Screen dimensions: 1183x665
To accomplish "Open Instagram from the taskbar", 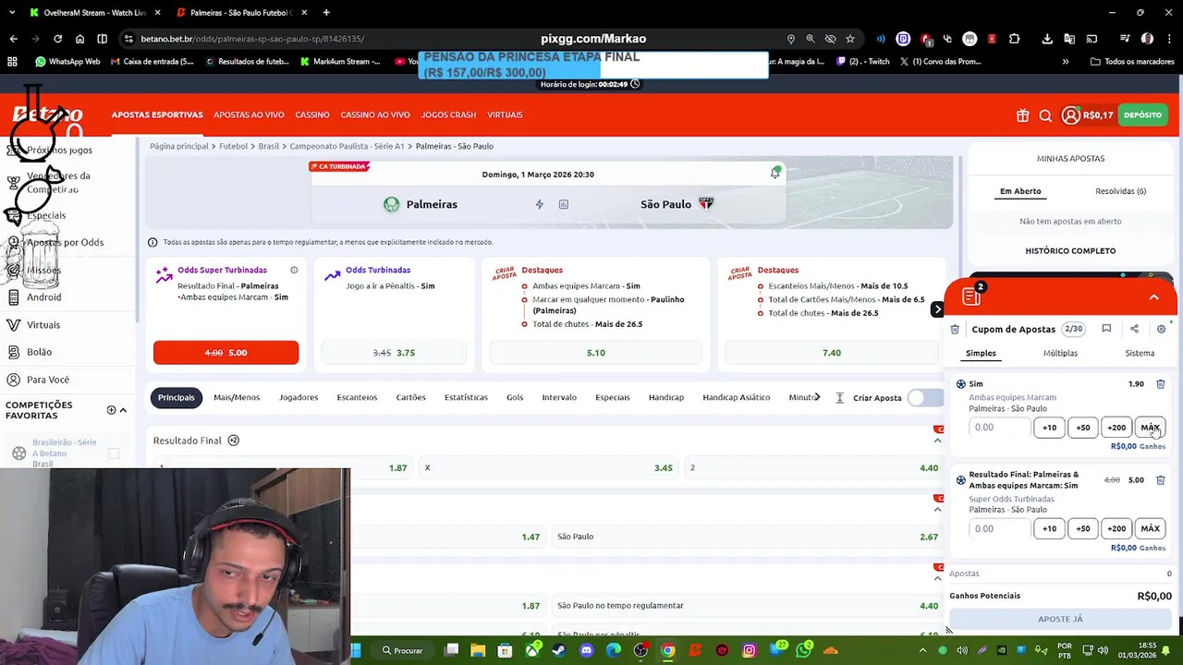I will coord(749,650).
